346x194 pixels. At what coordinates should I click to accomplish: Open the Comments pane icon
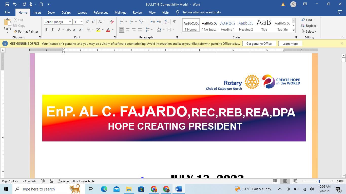(340, 12)
